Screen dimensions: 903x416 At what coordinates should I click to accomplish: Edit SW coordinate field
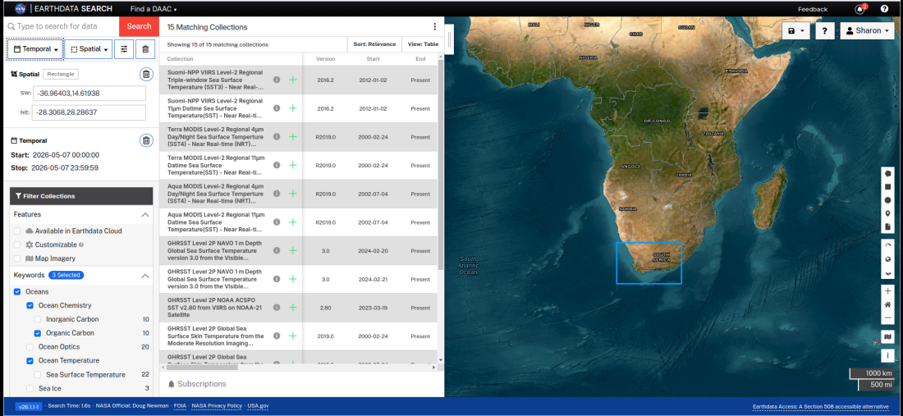89,94
